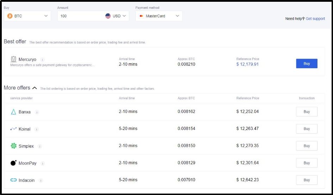The height and width of the screenshot is (195, 333).
Task: Click the info icon beside MoonPay
Action: [x=43, y=163]
